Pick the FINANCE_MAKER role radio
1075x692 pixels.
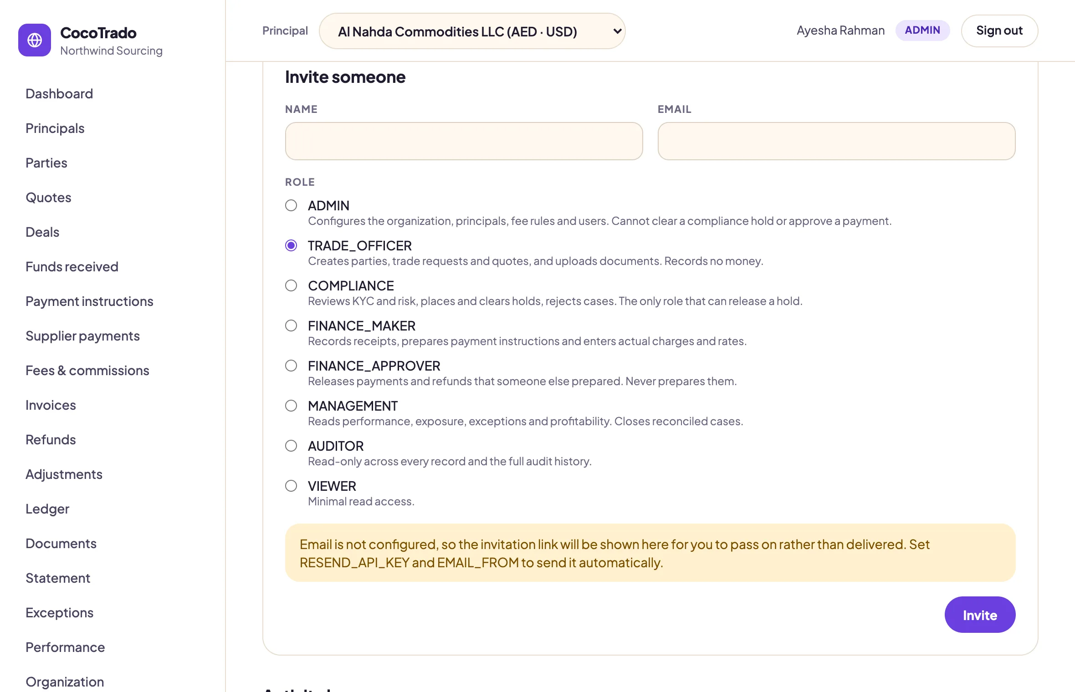click(x=291, y=326)
